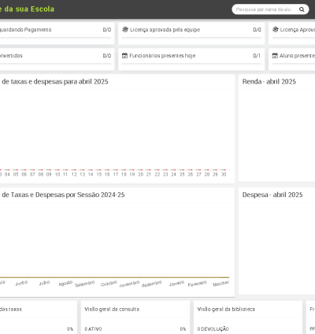Click calendar icon beside Funcionários presentes hoje

click(x=124, y=56)
